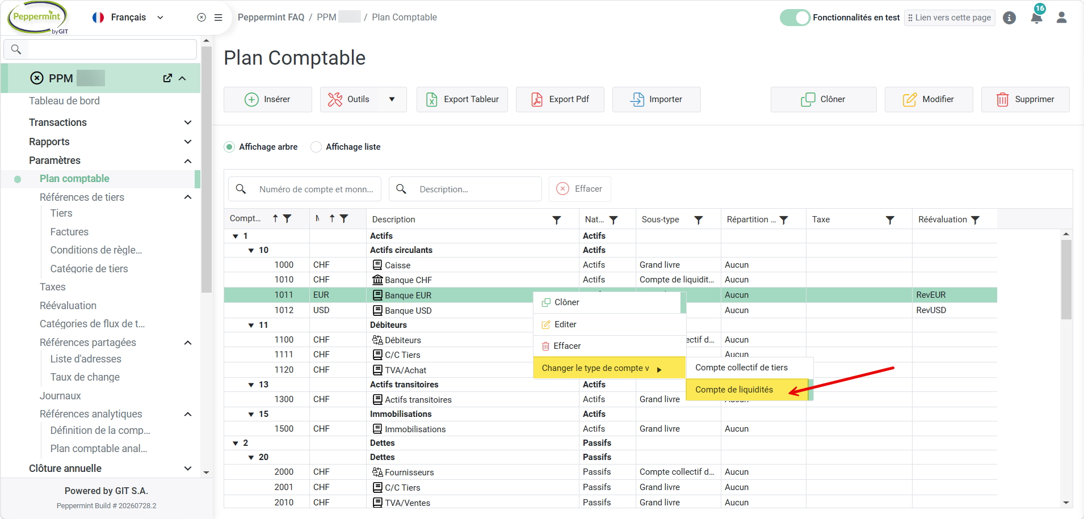Open Changer le type de compte submenu
Viewport: 1084px width, 519px height.
(609, 368)
